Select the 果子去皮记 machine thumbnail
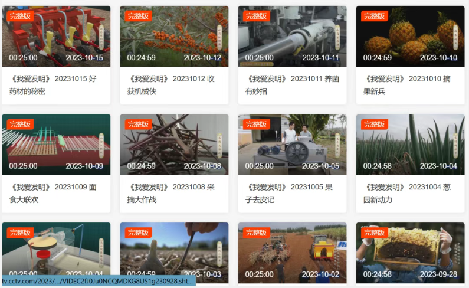469x288 pixels. (292, 145)
